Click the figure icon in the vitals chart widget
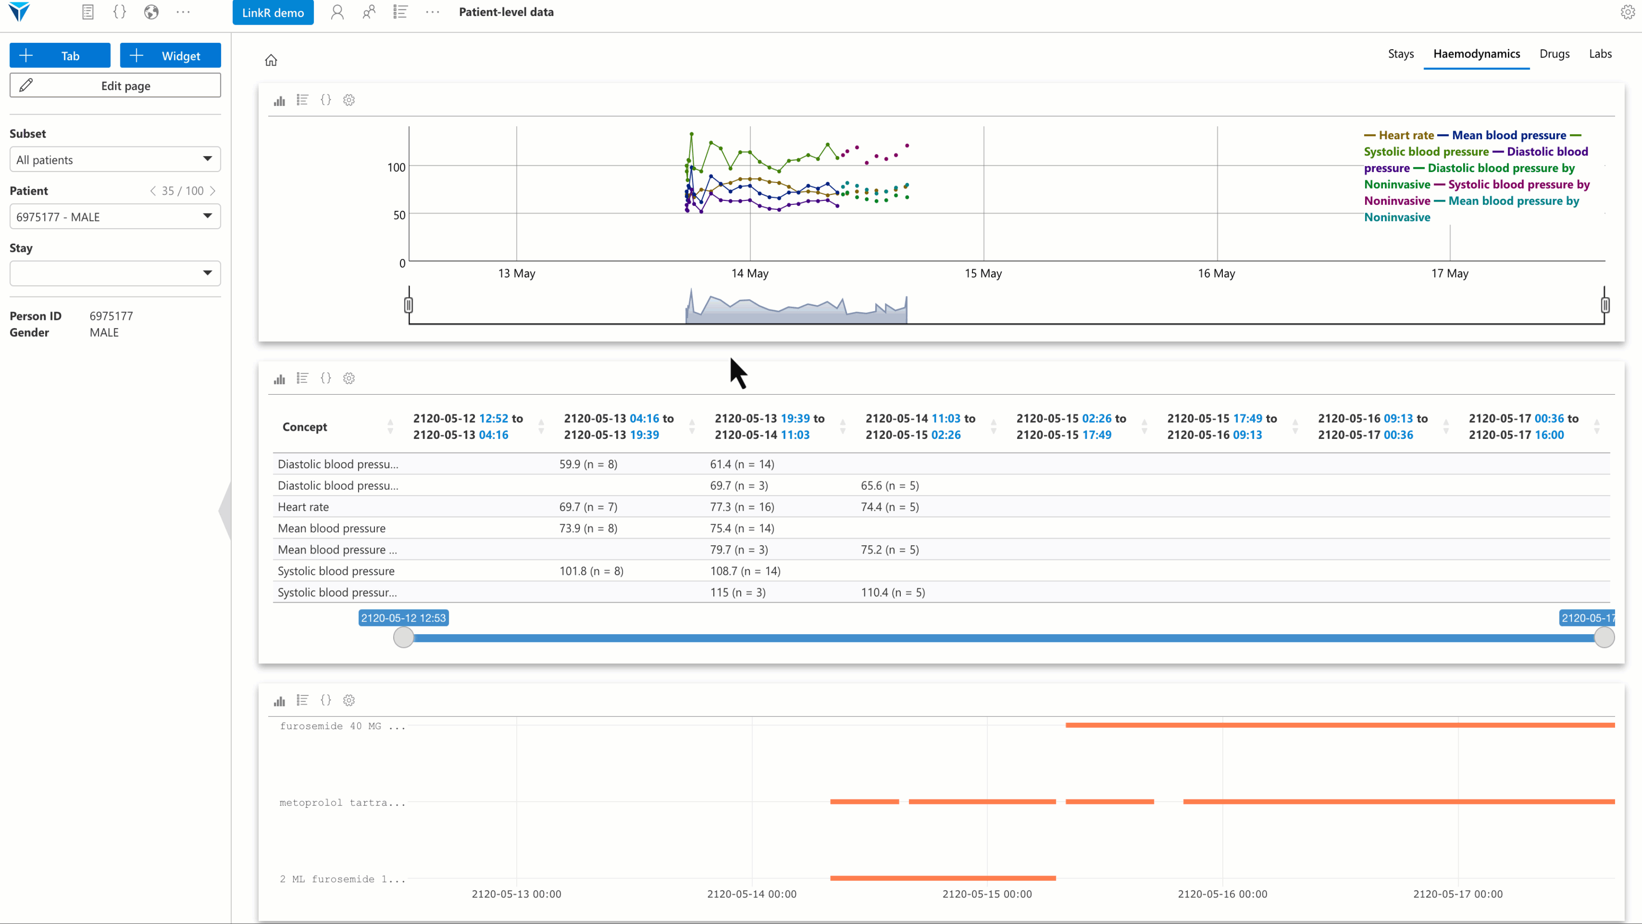Viewport: 1642px width, 924px height. pos(279,100)
